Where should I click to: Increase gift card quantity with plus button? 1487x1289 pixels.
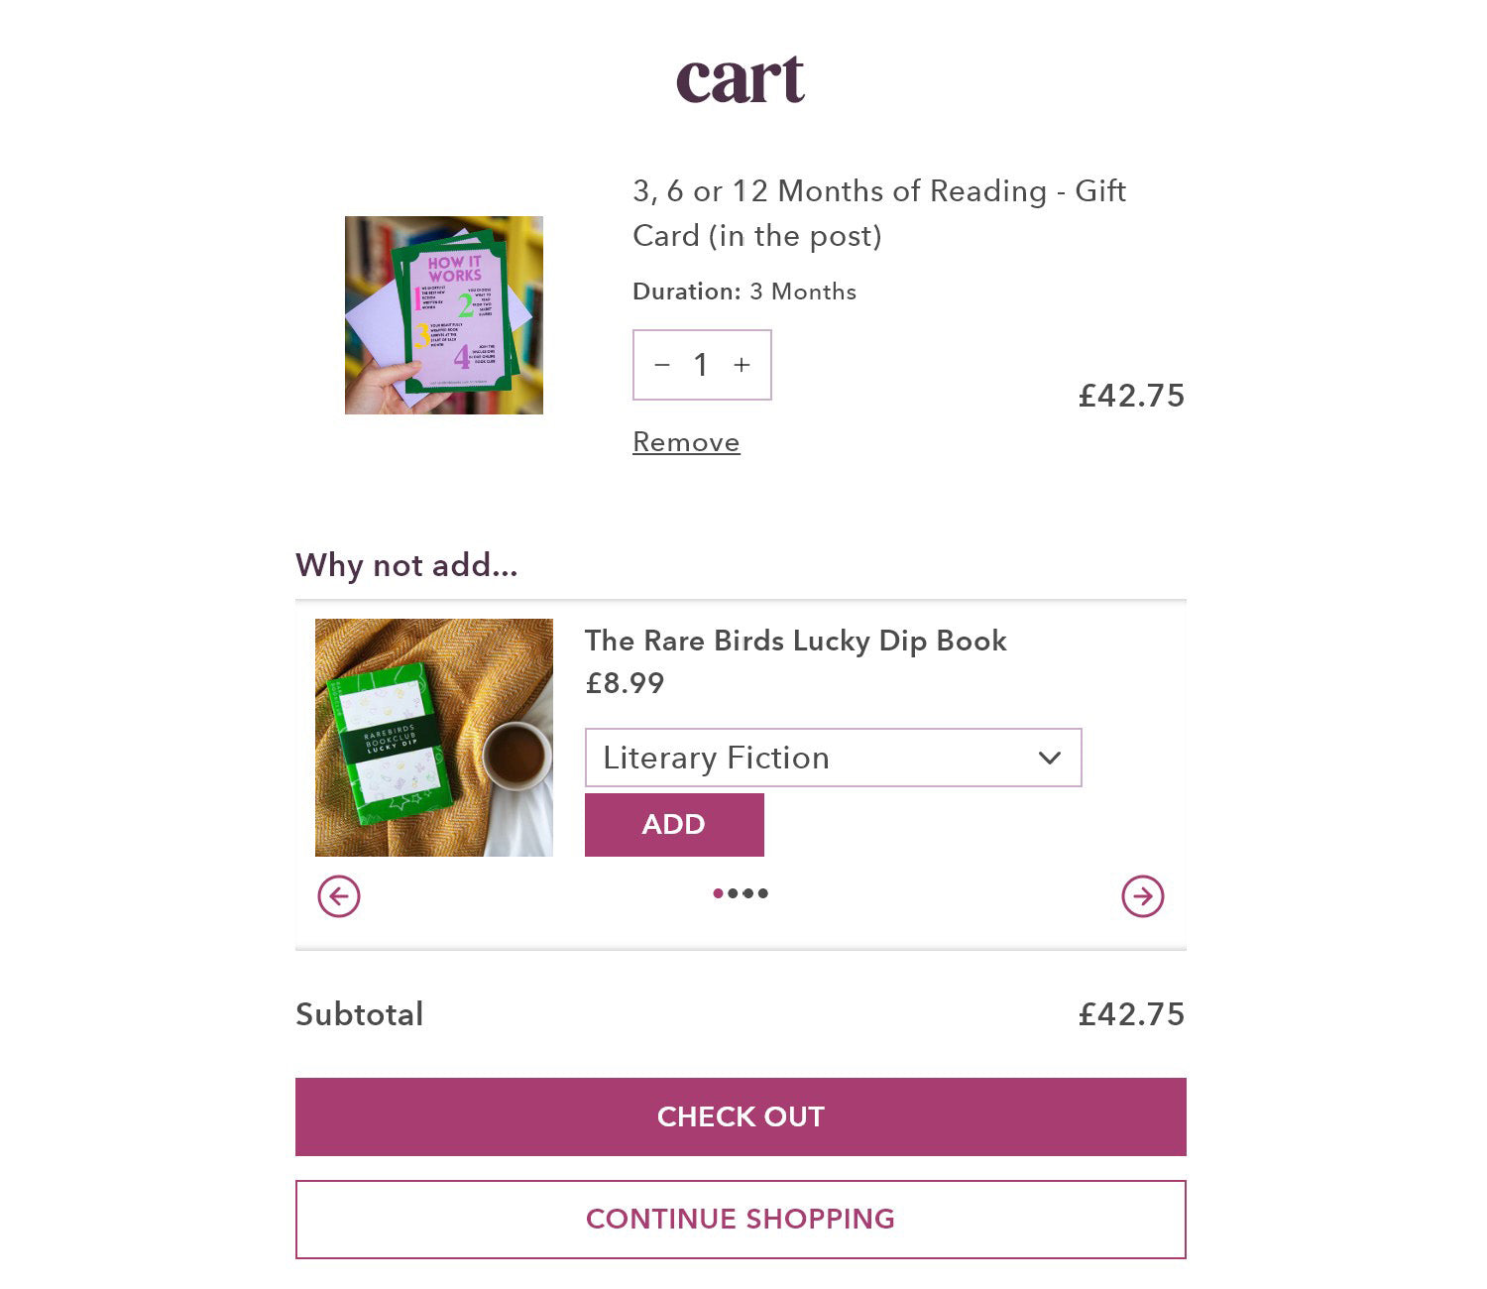coord(742,365)
